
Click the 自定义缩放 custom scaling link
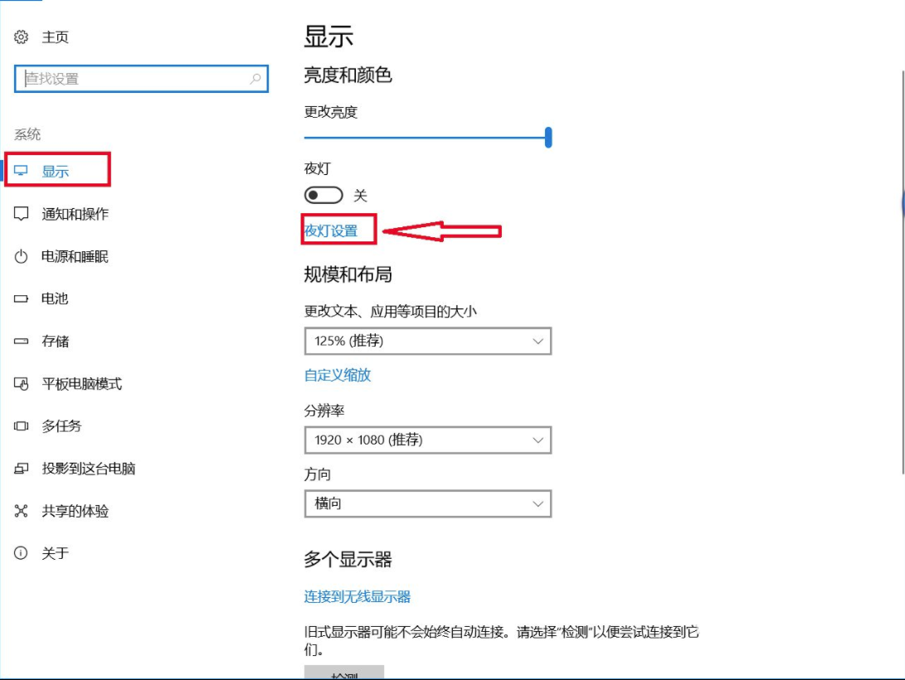pyautogui.click(x=338, y=375)
